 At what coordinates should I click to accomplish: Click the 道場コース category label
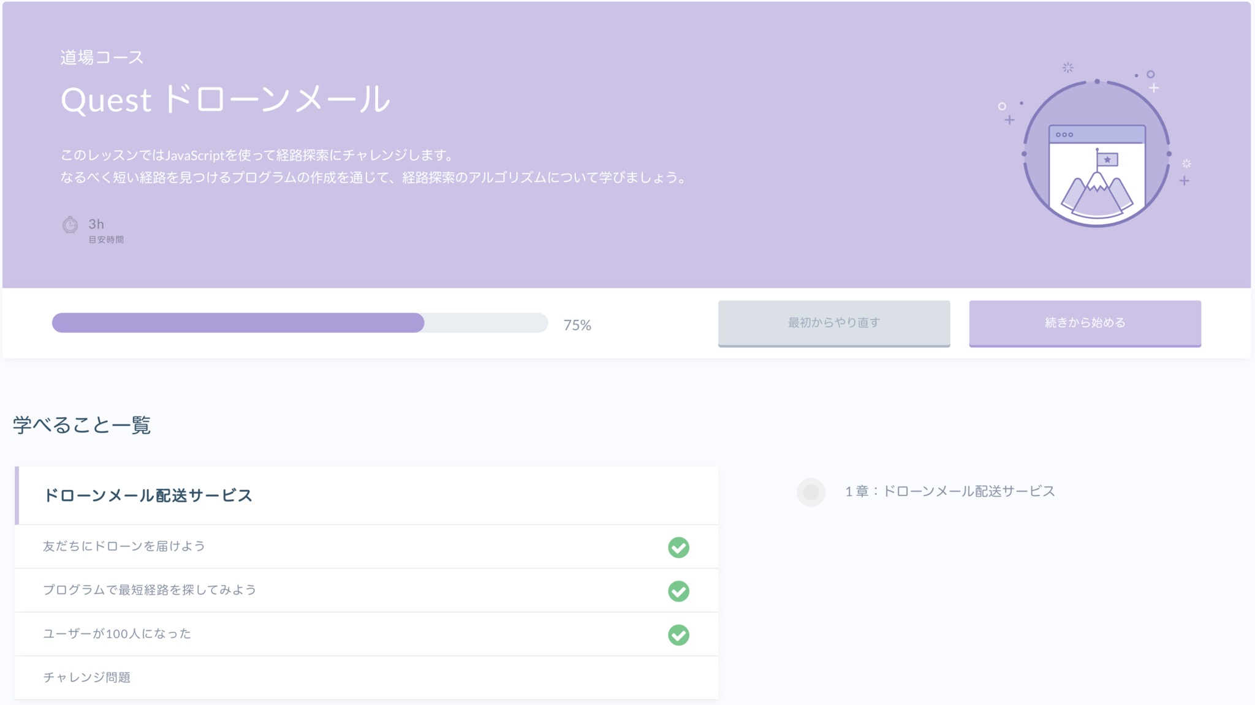pyautogui.click(x=102, y=58)
